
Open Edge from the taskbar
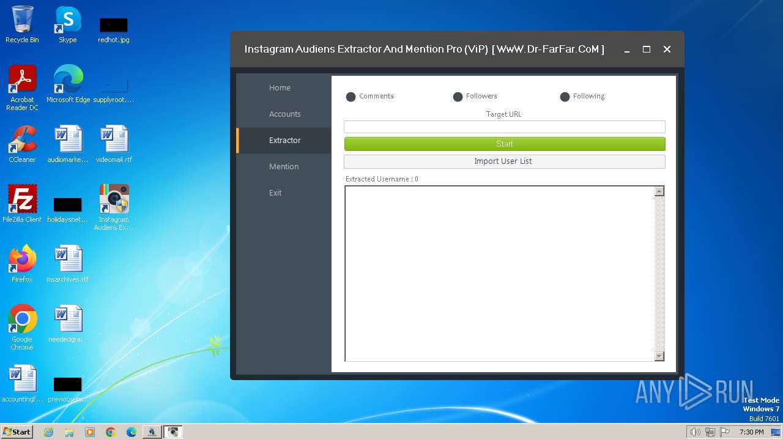click(x=132, y=432)
